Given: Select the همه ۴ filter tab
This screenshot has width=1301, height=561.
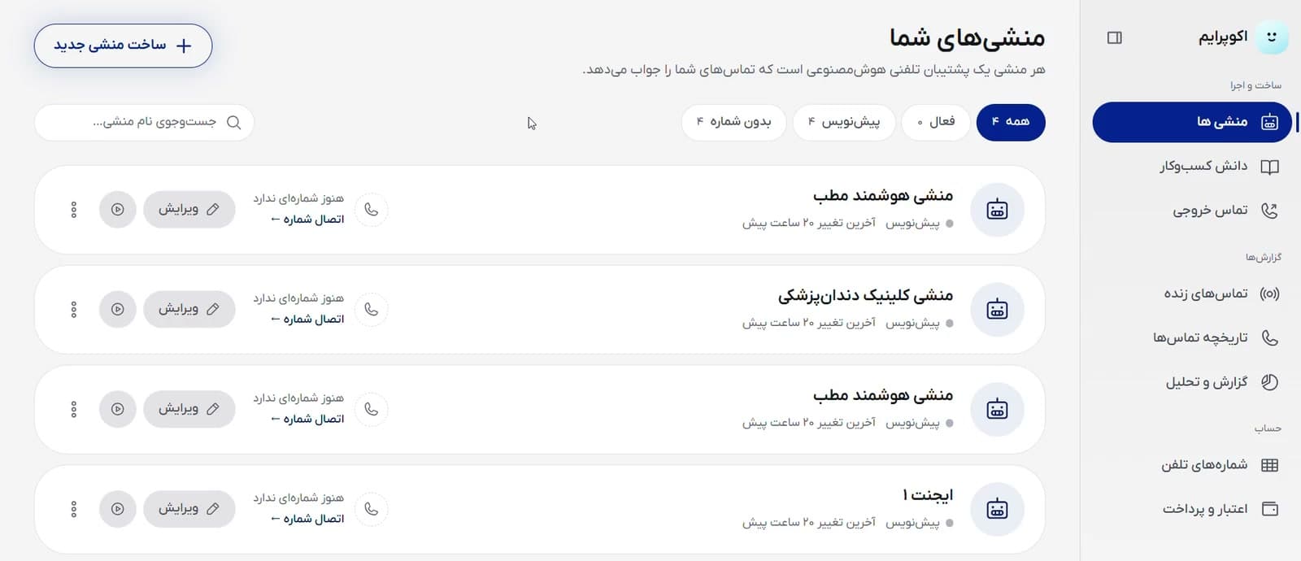Looking at the screenshot, I should (1011, 122).
